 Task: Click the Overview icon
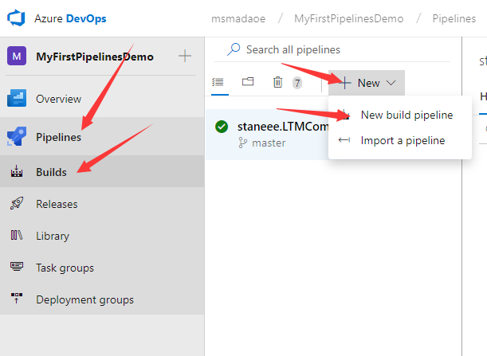point(17,98)
